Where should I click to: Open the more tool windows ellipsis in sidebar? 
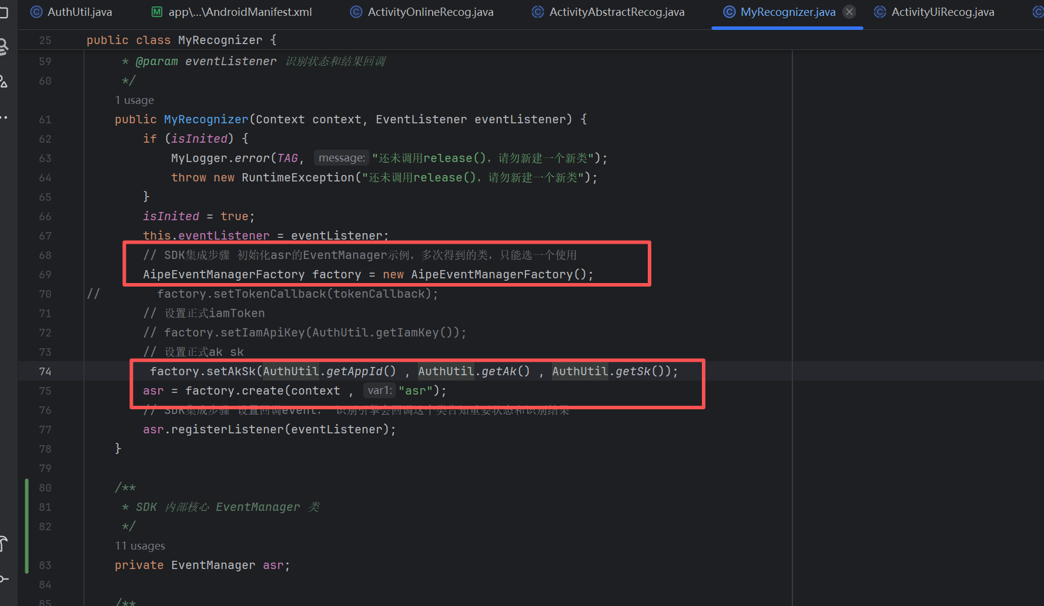[x=4, y=117]
